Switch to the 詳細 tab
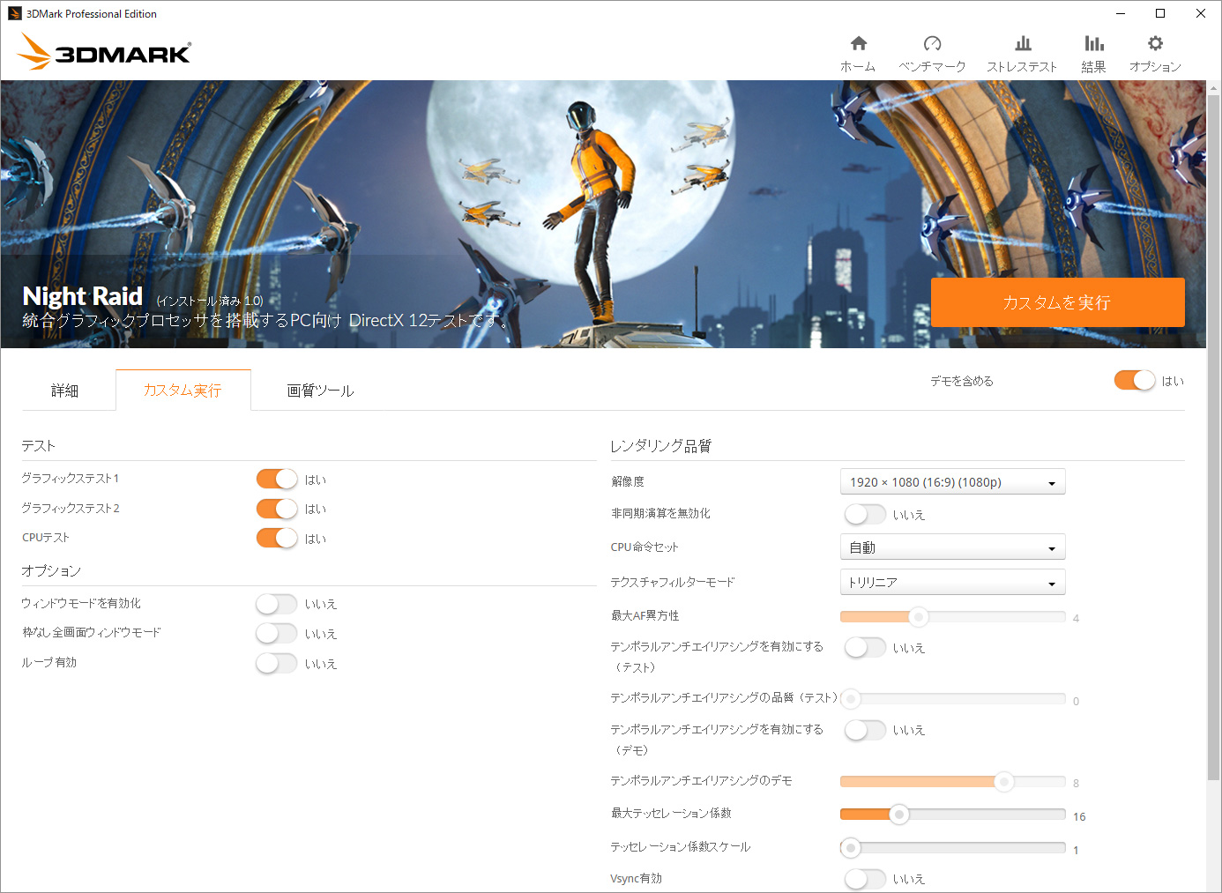Screen dimensions: 1222x893 click(x=65, y=391)
